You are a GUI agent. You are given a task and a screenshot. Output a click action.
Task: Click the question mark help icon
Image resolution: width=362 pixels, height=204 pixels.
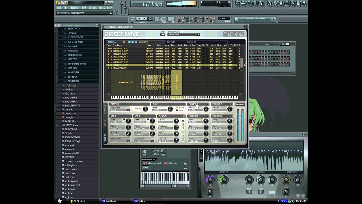coord(304,4)
